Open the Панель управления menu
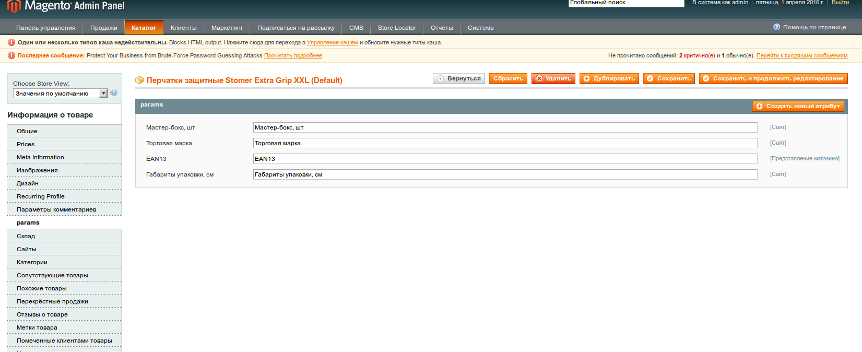This screenshot has height=352, width=862. pyautogui.click(x=46, y=28)
